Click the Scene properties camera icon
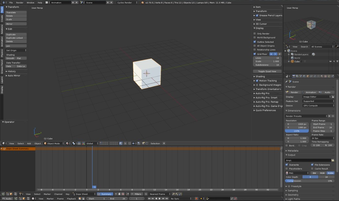 coord(301,76)
